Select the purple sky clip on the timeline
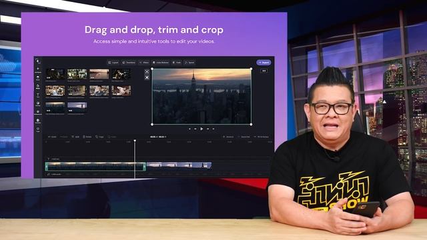Image resolution: width=427 pixels, height=240 pixels. (x=179, y=165)
